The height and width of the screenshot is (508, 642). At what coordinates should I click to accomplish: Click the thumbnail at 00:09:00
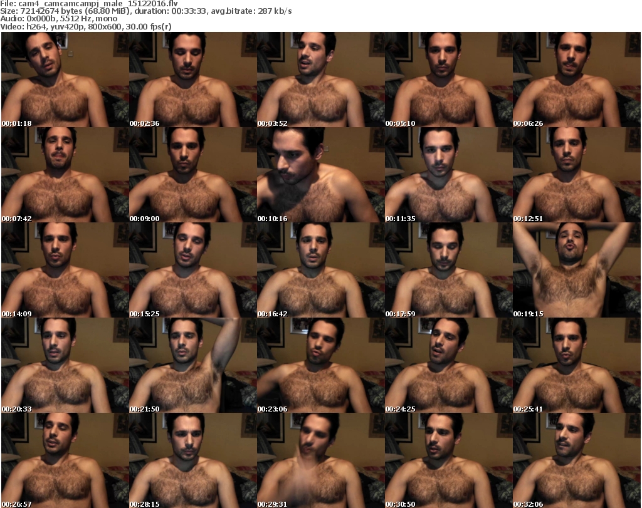tap(192, 175)
